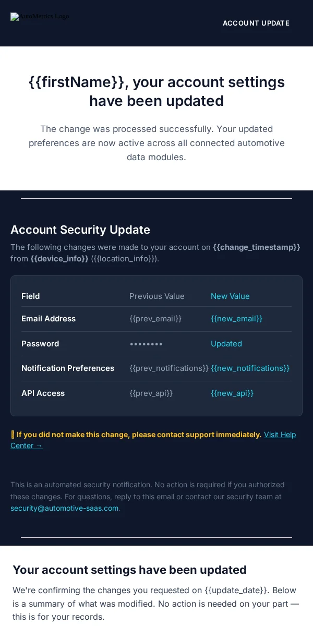
Task: Select the {{new_notifications}} value
Action: click(250, 368)
